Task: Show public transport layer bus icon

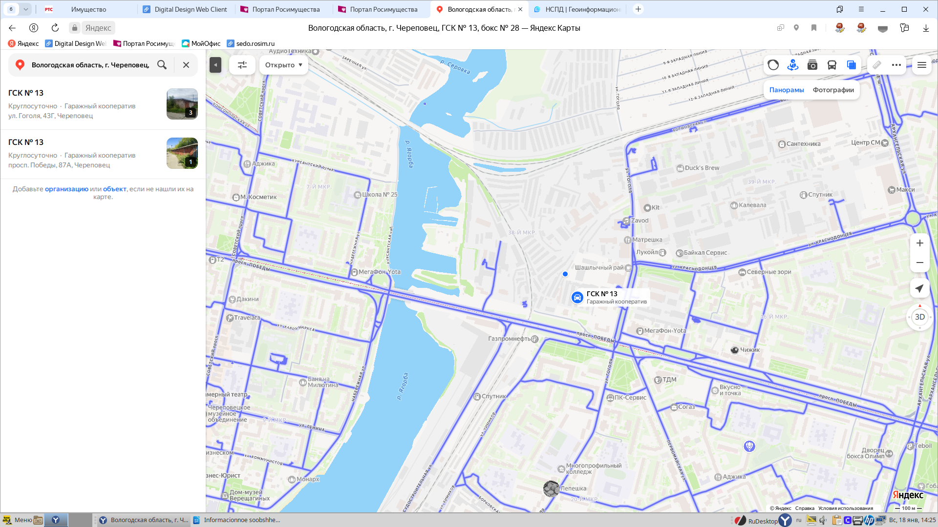Action: [831, 65]
